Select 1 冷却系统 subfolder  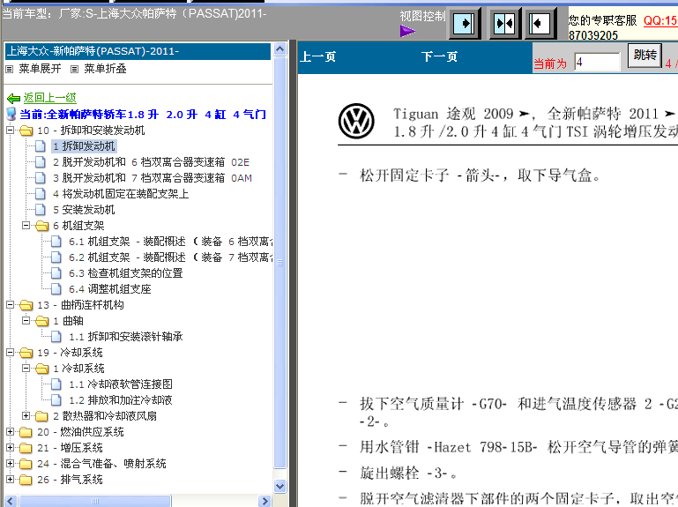78,369
